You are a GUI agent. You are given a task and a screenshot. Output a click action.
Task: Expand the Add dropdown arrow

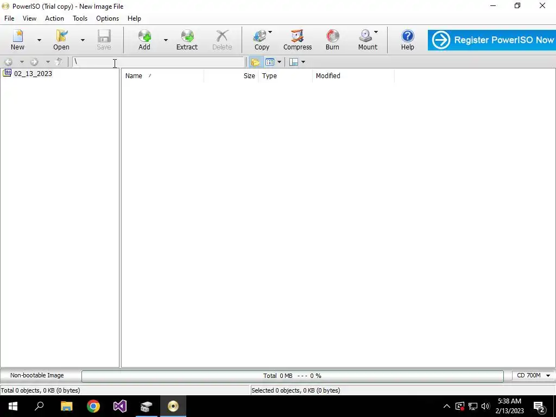166,40
